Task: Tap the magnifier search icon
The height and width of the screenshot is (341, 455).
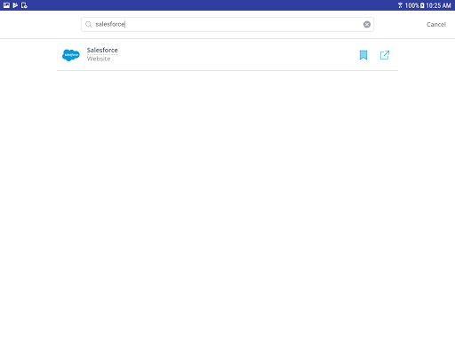Action: coord(88,24)
